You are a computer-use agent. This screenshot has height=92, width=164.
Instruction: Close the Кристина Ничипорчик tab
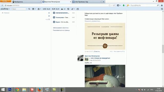70,2
